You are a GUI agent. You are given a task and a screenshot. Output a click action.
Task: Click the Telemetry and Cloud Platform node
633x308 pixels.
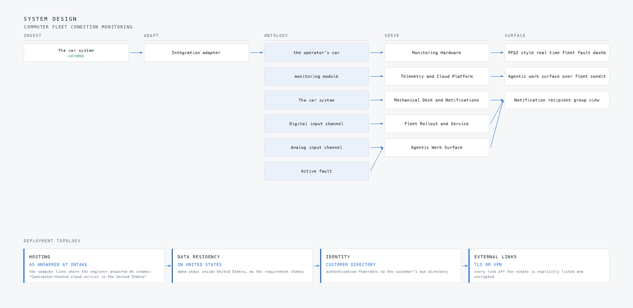437,76
